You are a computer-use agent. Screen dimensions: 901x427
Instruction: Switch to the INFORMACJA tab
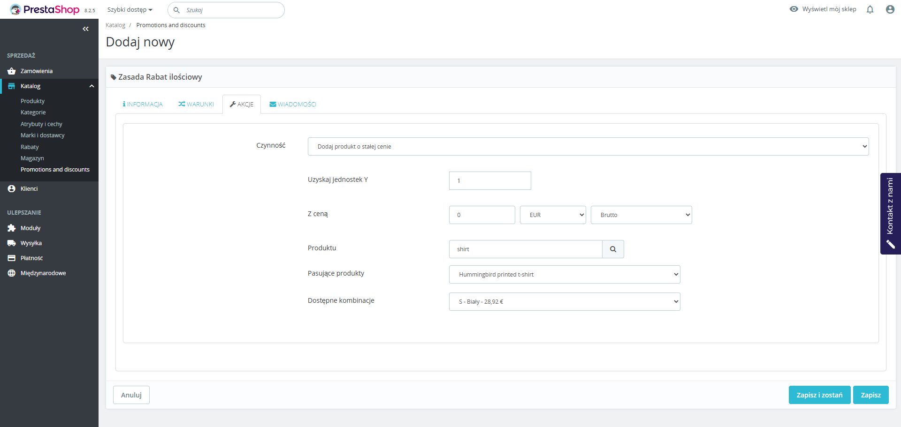[143, 105]
